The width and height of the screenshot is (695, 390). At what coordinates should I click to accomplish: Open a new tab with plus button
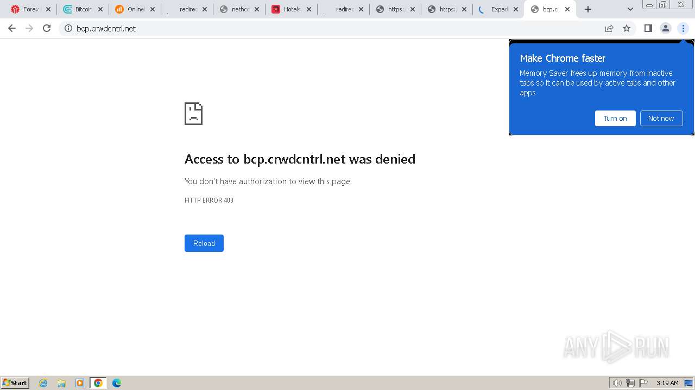pos(588,9)
